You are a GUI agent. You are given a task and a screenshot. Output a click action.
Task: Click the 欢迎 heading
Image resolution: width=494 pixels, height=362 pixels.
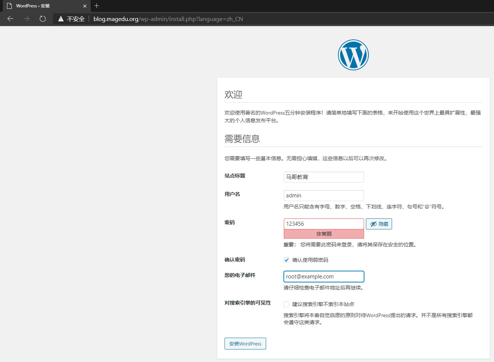[233, 95]
